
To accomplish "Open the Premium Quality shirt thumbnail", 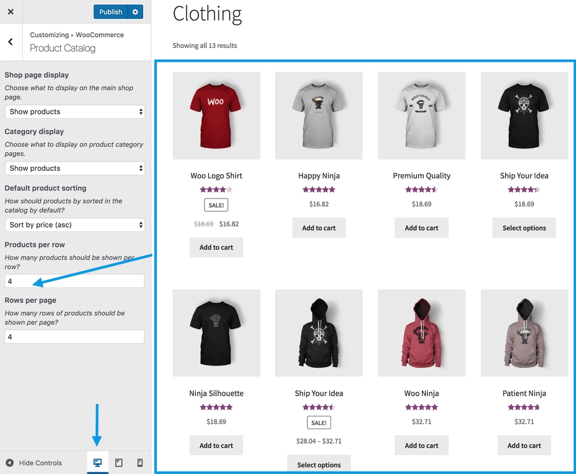I will click(422, 115).
